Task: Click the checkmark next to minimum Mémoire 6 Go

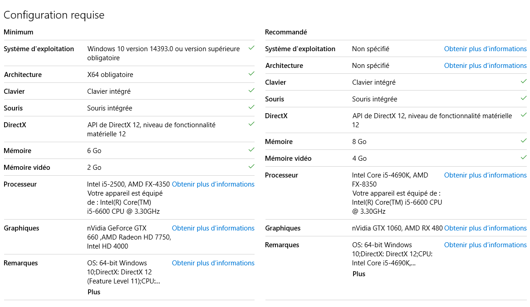Action: 251,150
